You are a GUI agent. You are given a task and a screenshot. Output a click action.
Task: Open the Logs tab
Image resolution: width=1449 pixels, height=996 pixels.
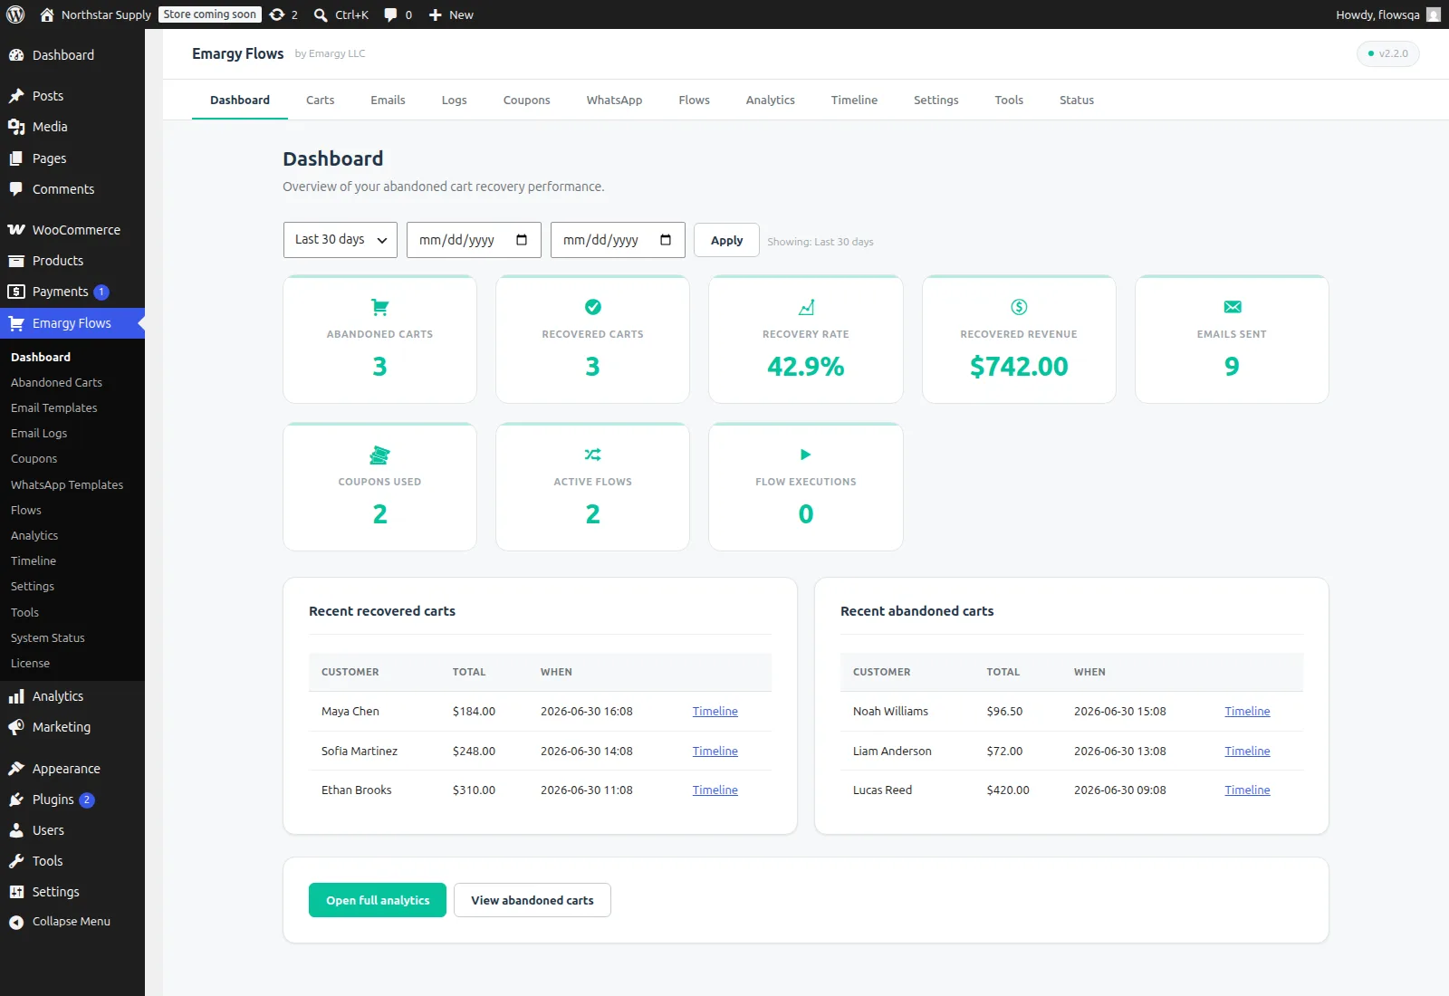pos(455,100)
